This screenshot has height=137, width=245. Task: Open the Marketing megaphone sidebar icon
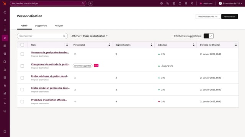pos(5,38)
